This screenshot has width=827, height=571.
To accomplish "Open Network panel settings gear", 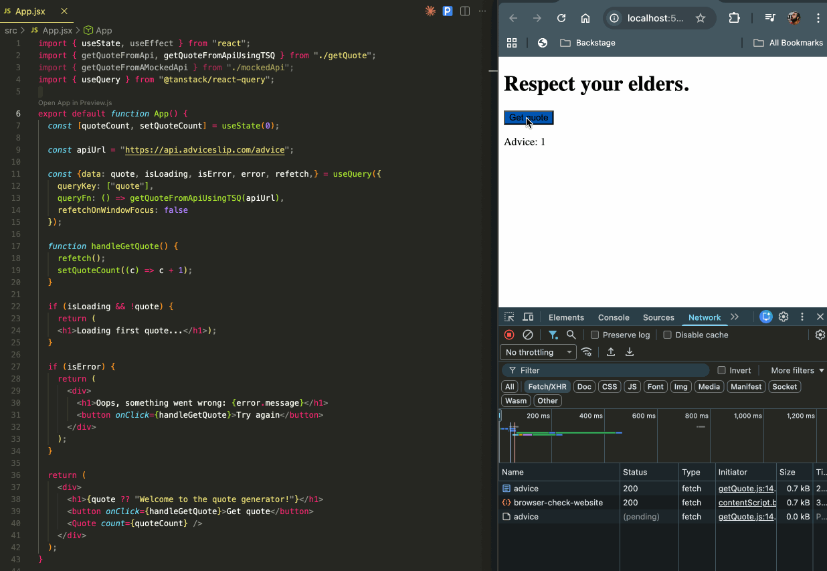I will [820, 335].
